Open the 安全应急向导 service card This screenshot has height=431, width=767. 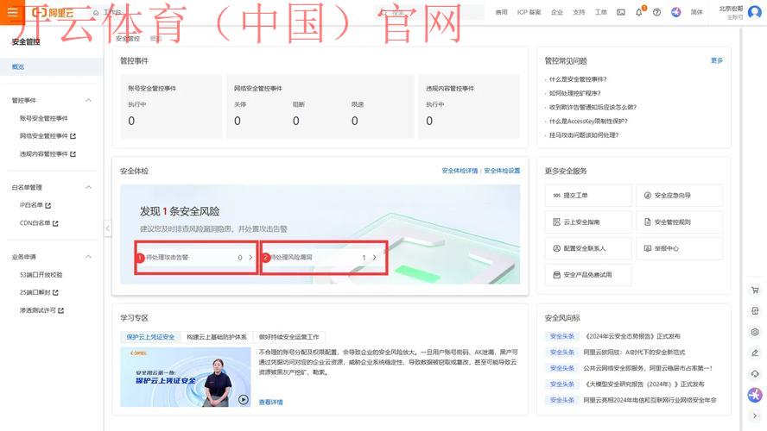pyautogui.click(x=680, y=196)
